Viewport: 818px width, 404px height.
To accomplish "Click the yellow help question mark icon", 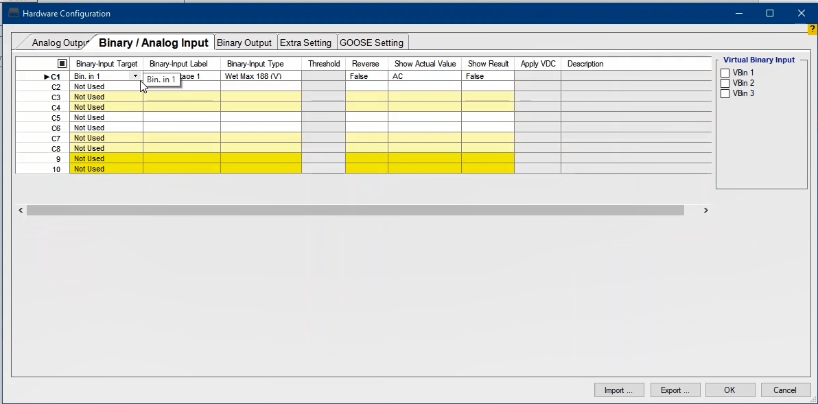I will (x=813, y=29).
